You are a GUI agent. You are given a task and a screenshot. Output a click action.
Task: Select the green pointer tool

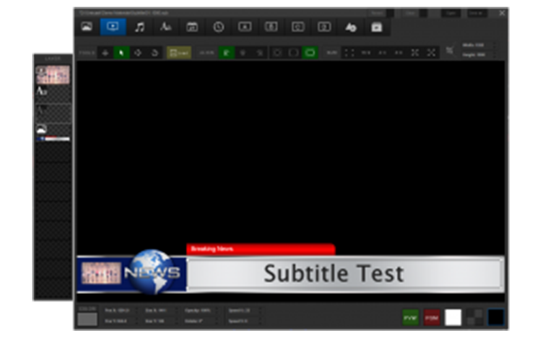[x=121, y=53]
